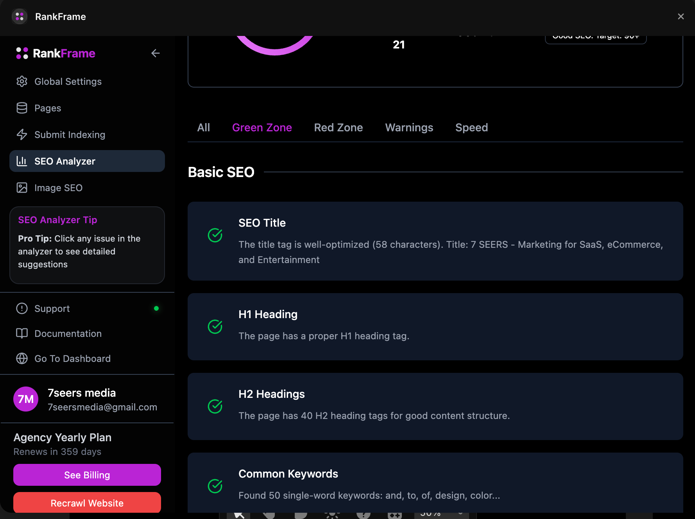Collapse the sidebar with back arrow
This screenshot has width=695, height=519.
coord(155,53)
